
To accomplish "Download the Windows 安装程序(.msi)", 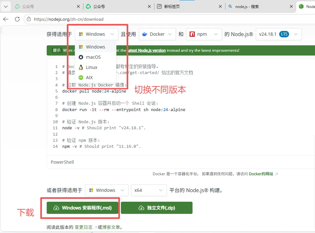I will 83,208.
